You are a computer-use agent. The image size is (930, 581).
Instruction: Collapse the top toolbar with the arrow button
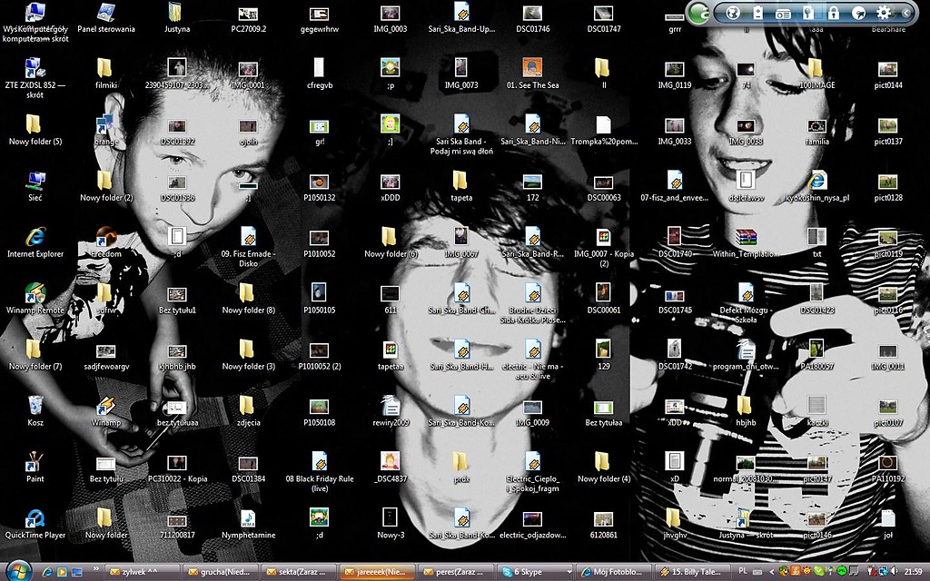pyautogui.click(x=906, y=13)
